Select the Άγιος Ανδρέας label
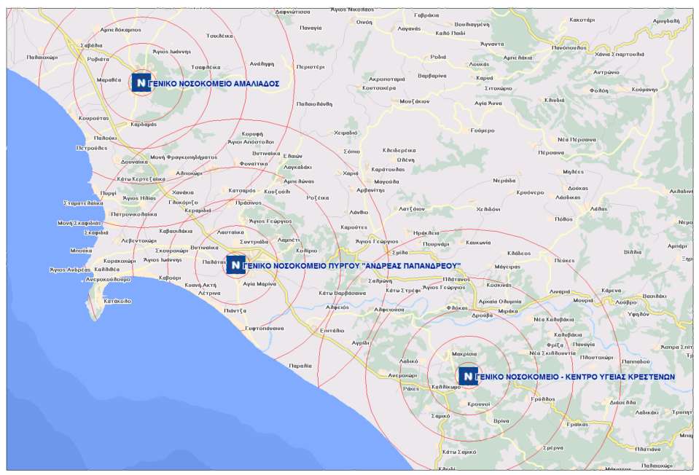This screenshot has width=699, height=475. click(70, 270)
